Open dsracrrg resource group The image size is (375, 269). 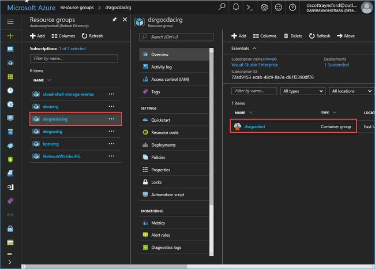pyautogui.click(x=51, y=107)
